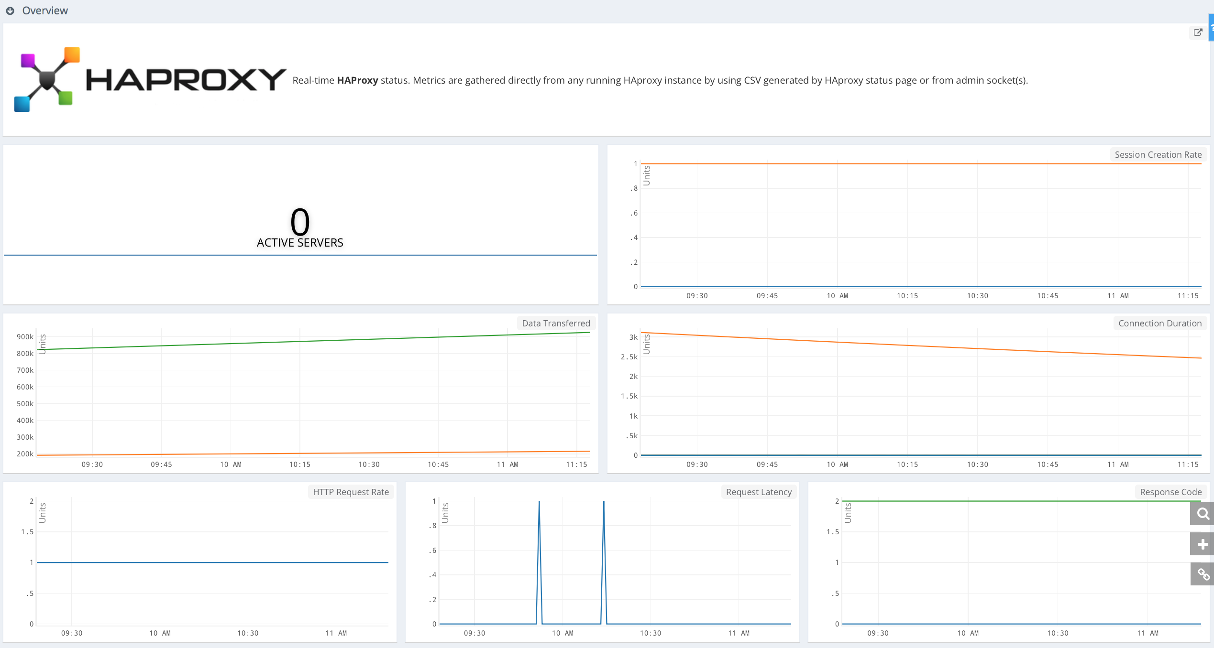Image resolution: width=1214 pixels, height=648 pixels.
Task: Click the 11:15 tick on Data Transferred chart
Action: (x=576, y=464)
